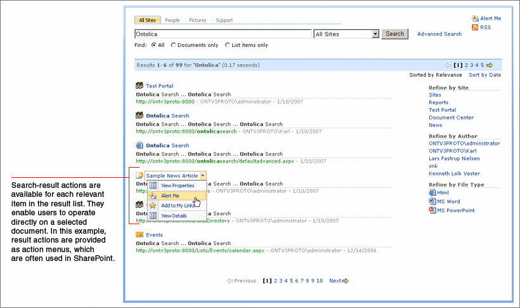Refine by site Test Portal in sidebar
The height and width of the screenshot is (308, 520).
point(442,110)
